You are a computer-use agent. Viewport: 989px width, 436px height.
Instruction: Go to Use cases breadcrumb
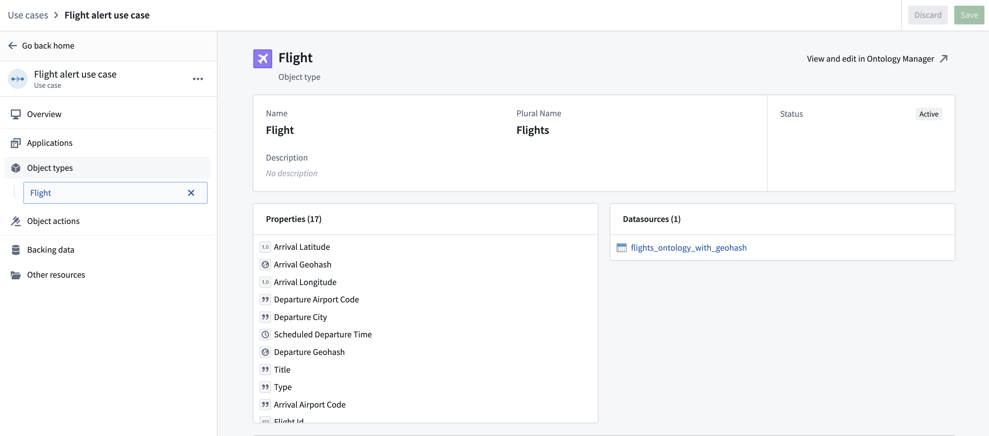(28, 15)
